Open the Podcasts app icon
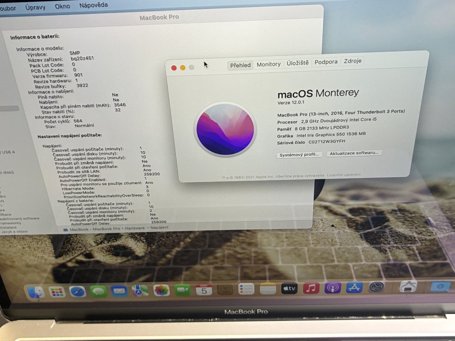Screen dimensions: 455x341 click(332, 288)
